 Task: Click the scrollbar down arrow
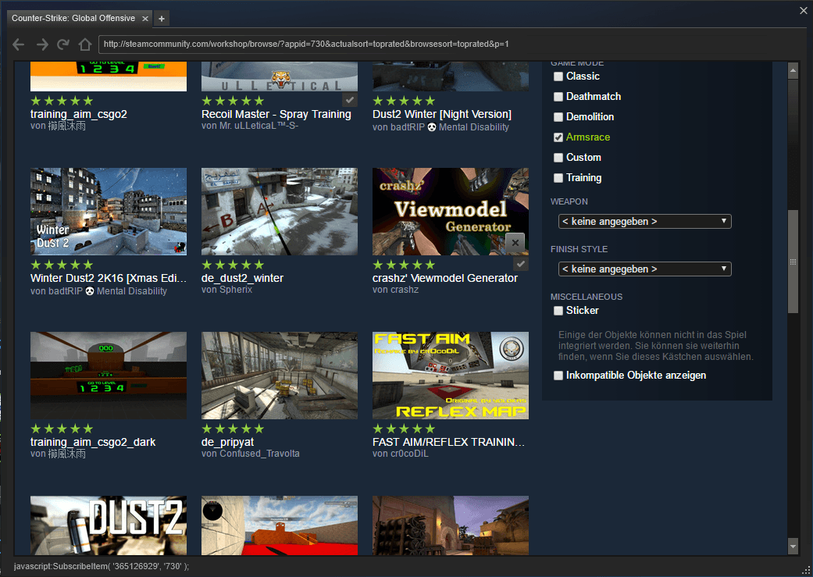pyautogui.click(x=793, y=545)
